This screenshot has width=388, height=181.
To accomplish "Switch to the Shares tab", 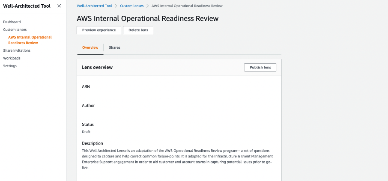I will tap(115, 47).
